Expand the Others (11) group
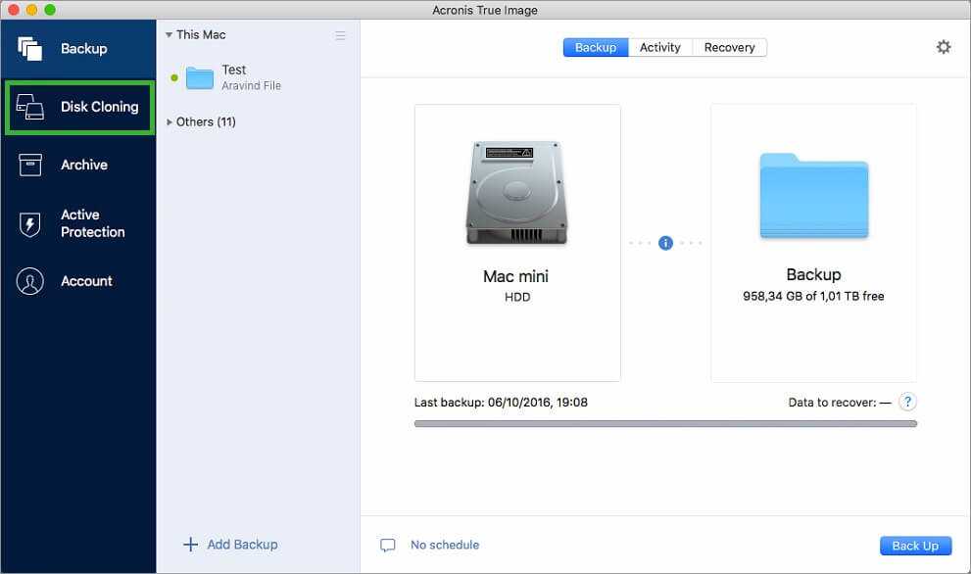The height and width of the screenshot is (574, 971). click(170, 122)
